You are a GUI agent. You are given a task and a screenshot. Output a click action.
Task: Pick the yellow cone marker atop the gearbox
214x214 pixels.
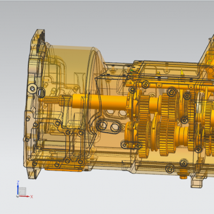(x=182, y=72)
